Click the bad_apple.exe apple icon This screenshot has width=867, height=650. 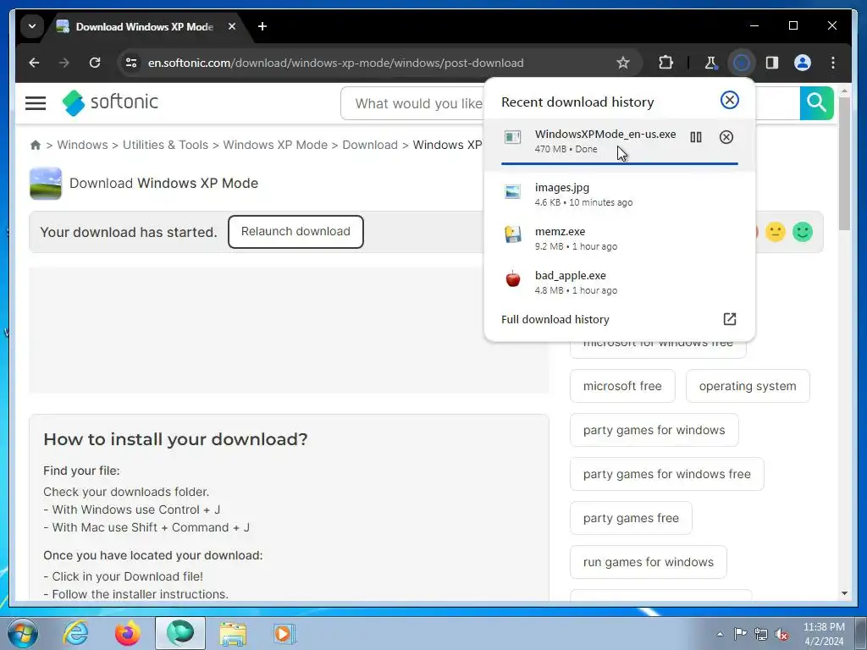[512, 278]
